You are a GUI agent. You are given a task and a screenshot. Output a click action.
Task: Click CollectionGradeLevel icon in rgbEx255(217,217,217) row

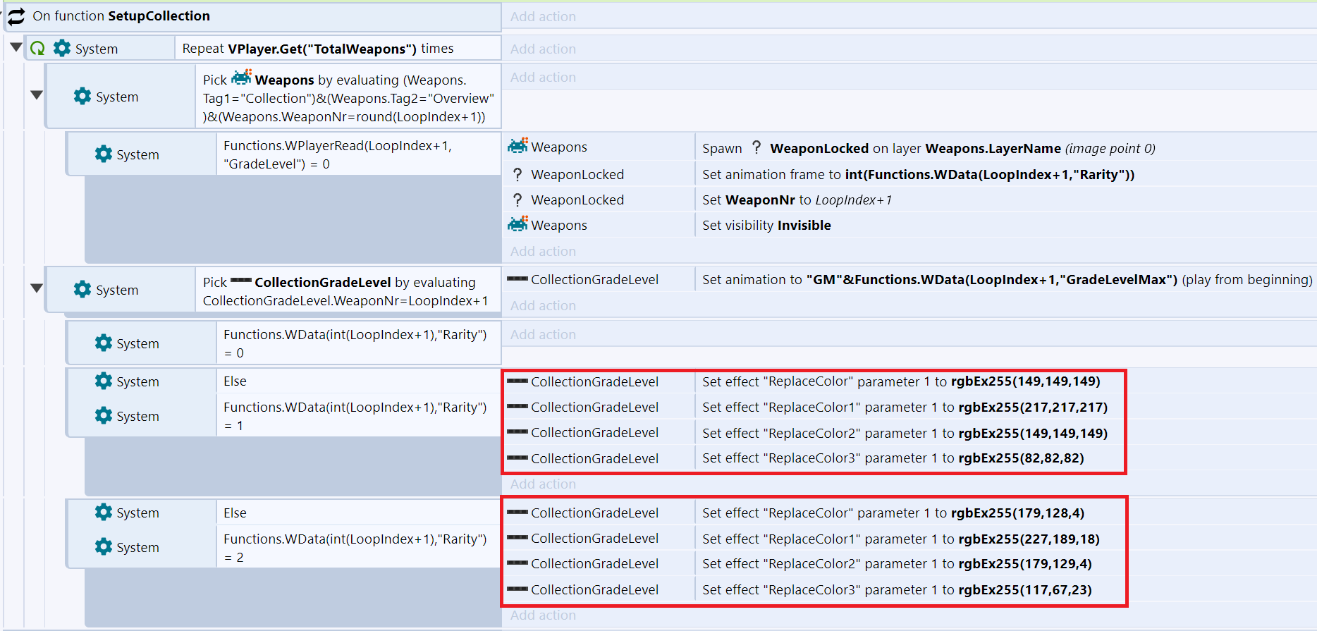[517, 406]
